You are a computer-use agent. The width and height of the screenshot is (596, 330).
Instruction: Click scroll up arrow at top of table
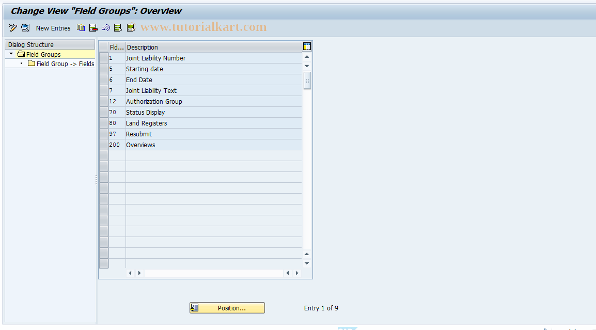click(307, 57)
